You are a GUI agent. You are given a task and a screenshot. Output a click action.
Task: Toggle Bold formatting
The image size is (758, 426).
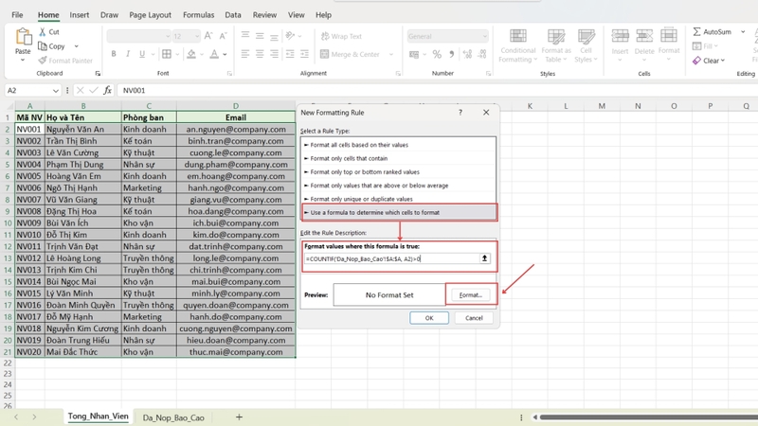[x=114, y=54]
